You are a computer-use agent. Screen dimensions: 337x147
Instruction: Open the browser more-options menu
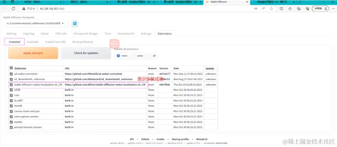click(333, 9)
